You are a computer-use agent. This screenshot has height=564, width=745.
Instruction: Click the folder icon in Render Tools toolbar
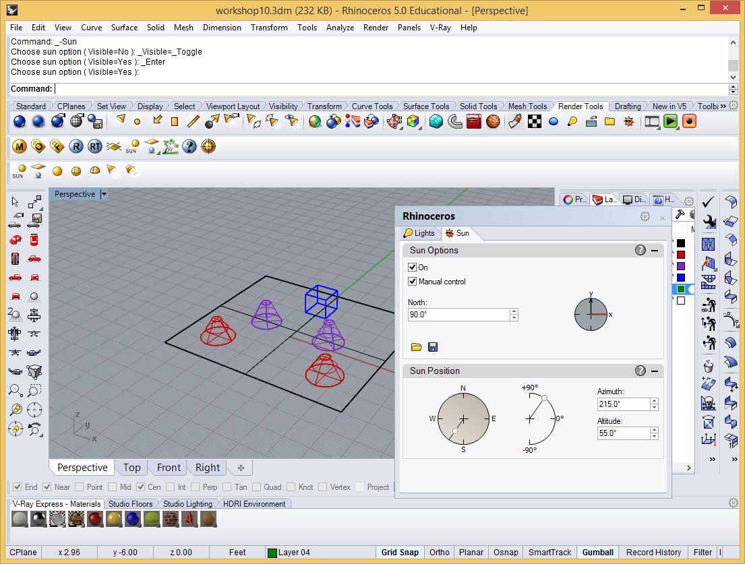[x=609, y=121]
